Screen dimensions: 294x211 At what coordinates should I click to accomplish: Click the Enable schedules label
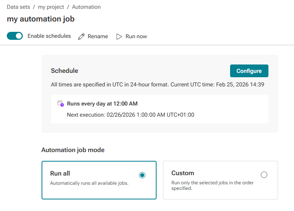[49, 36]
